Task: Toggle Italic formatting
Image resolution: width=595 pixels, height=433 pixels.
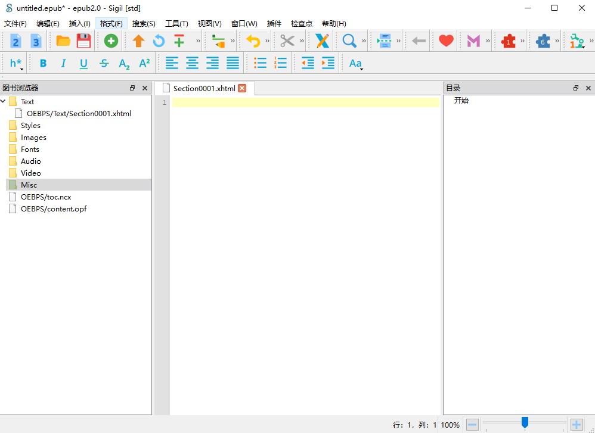Action: click(x=63, y=63)
